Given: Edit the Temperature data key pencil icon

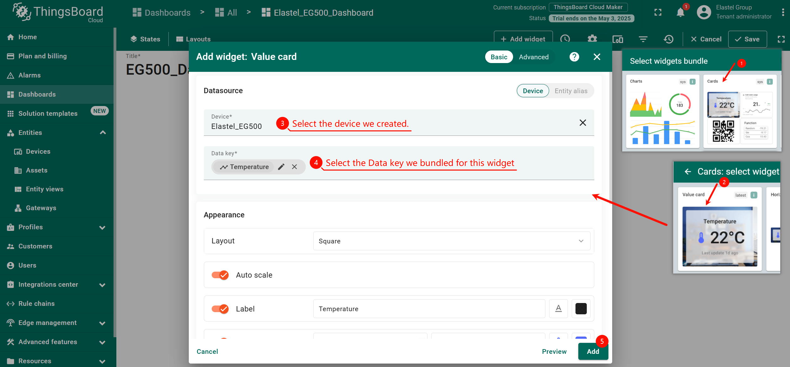Looking at the screenshot, I should click(x=281, y=167).
